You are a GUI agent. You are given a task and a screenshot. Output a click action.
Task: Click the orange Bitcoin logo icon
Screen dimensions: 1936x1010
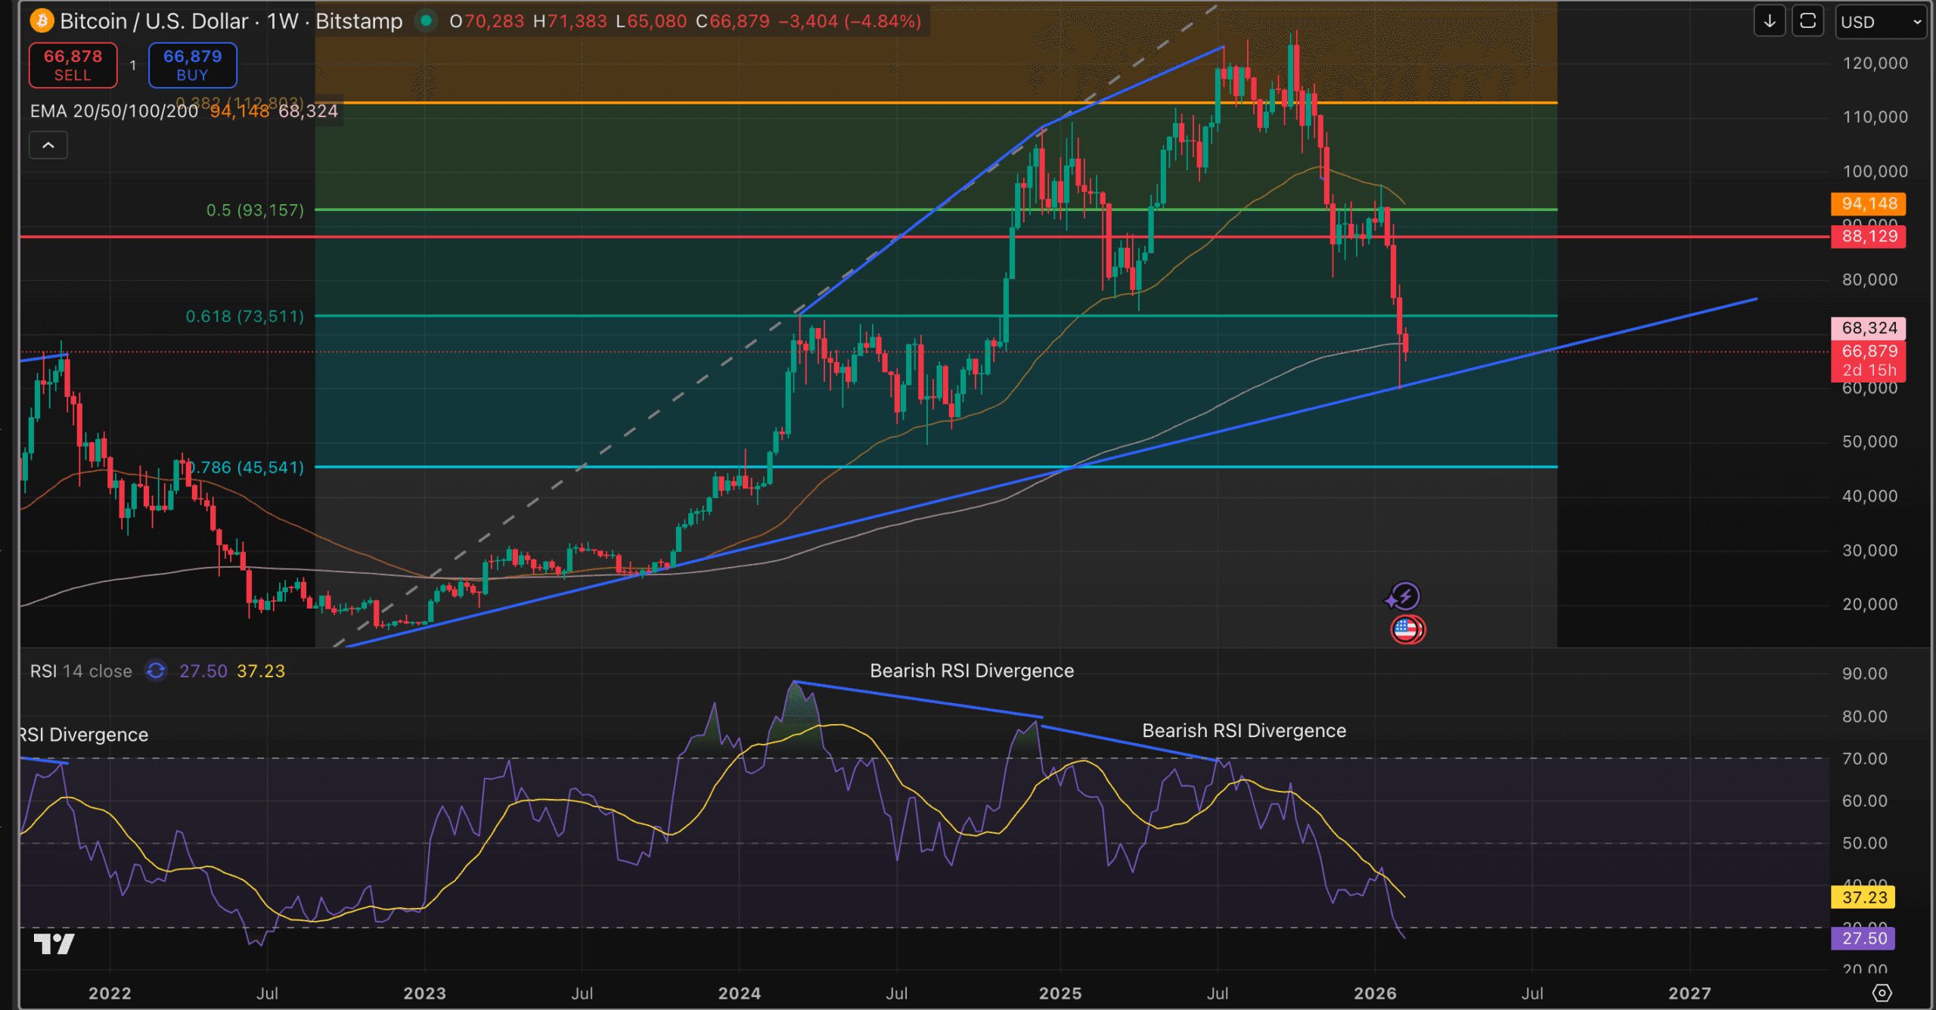tap(42, 20)
